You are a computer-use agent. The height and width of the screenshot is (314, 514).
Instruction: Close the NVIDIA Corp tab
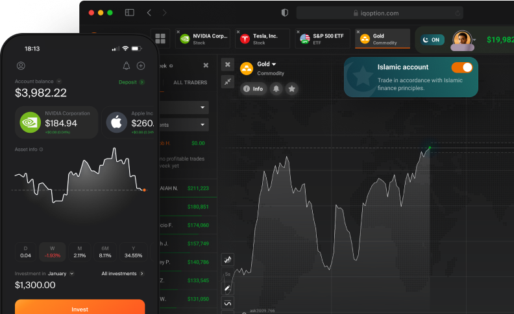click(x=178, y=32)
